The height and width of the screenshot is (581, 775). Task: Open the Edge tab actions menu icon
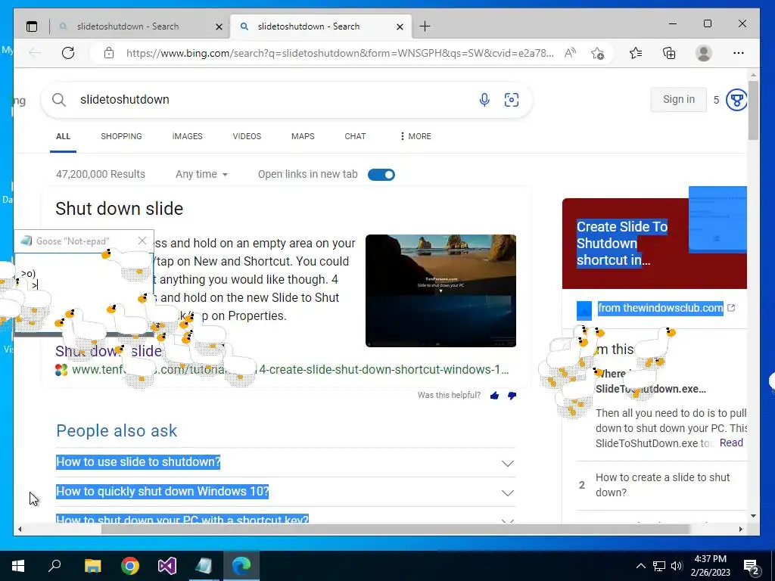click(32, 26)
